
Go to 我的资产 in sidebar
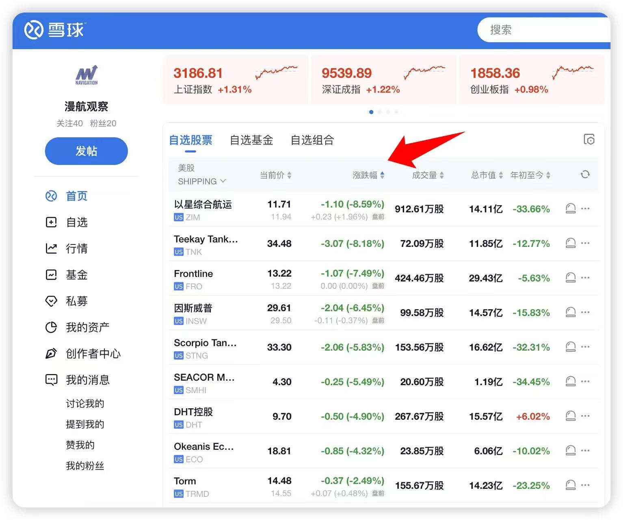(x=87, y=327)
